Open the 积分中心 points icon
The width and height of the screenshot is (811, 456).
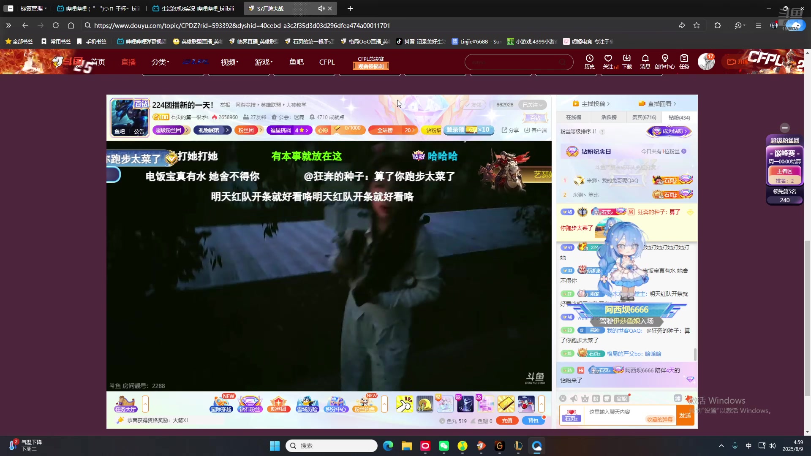336,404
